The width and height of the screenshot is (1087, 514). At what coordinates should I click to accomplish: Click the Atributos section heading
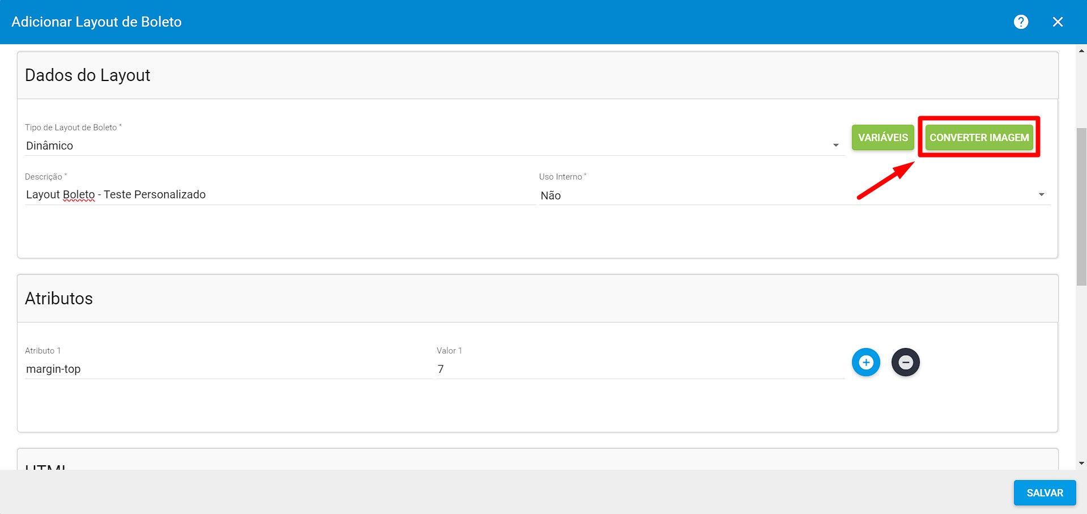click(59, 299)
